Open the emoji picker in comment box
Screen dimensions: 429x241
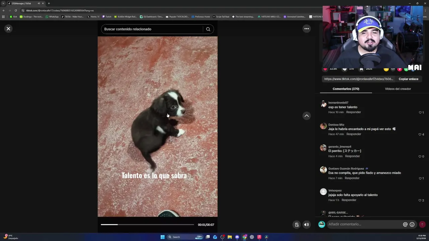[x=412, y=225]
